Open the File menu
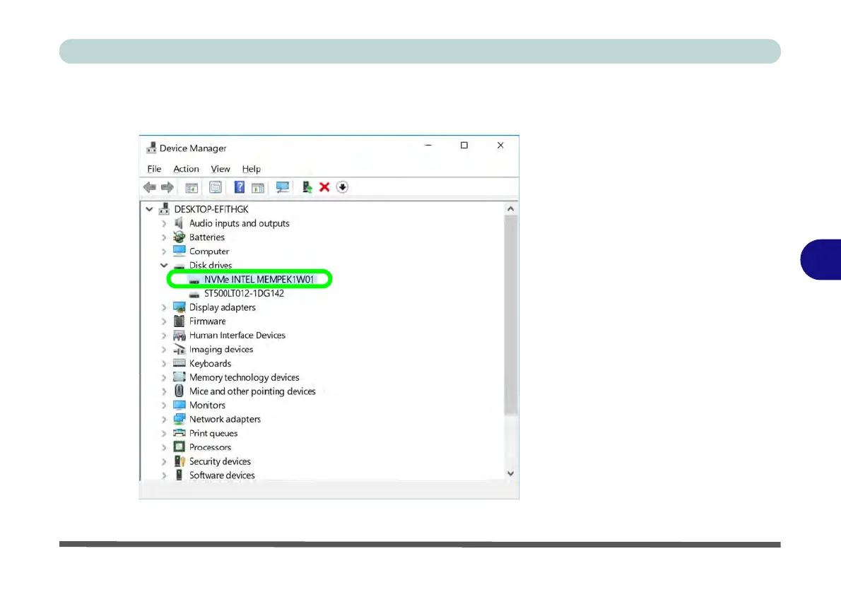The image size is (841, 592). (155, 169)
